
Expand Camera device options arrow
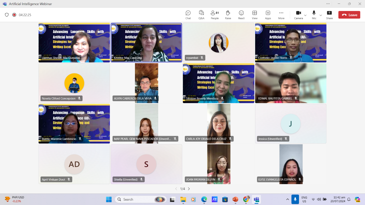[305, 15]
